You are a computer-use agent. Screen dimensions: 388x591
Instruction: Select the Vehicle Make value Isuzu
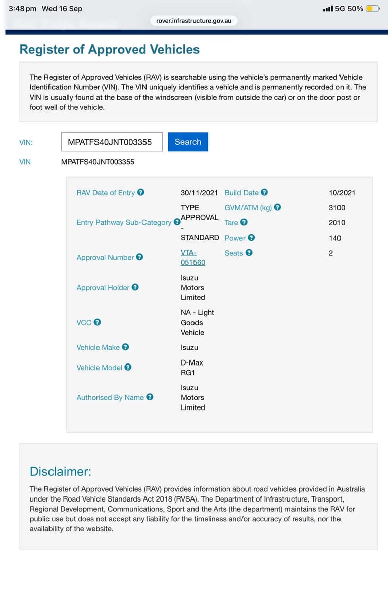pos(189,347)
